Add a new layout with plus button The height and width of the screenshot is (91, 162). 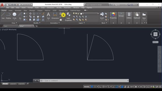pos(28,84)
